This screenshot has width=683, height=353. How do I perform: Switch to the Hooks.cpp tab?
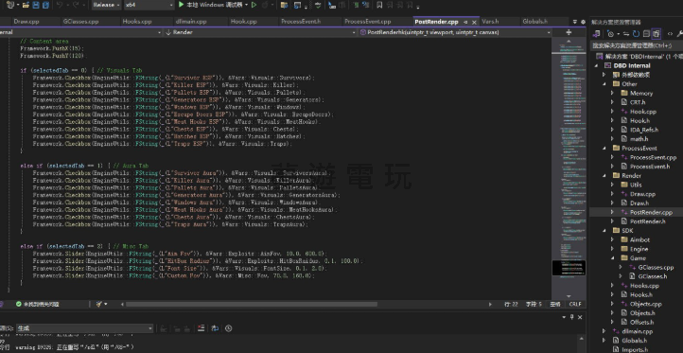pyautogui.click(x=137, y=22)
